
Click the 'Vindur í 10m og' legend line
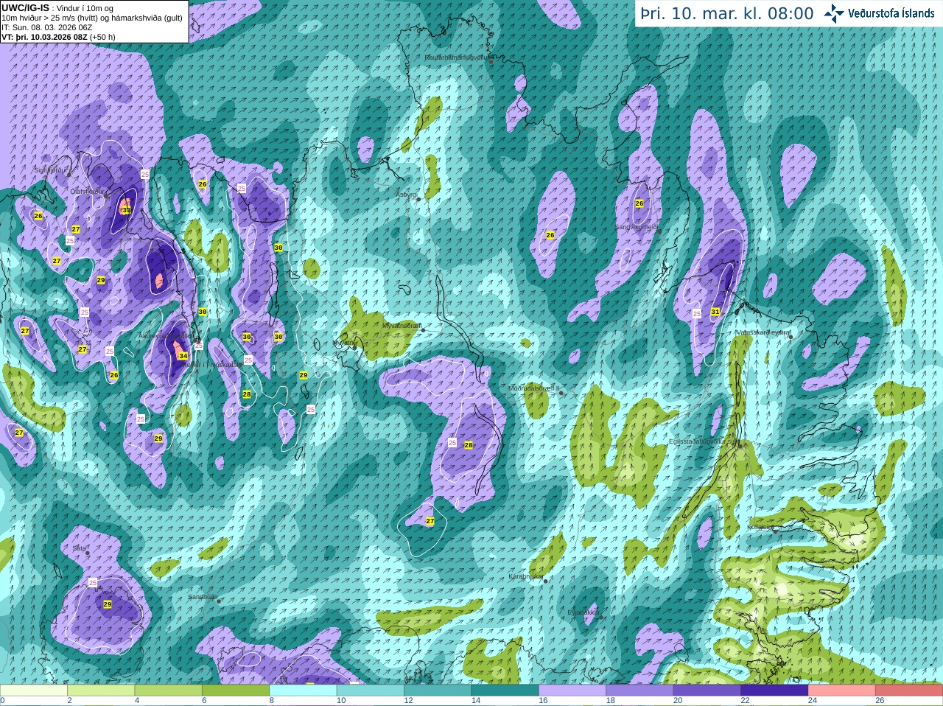pyautogui.click(x=85, y=9)
